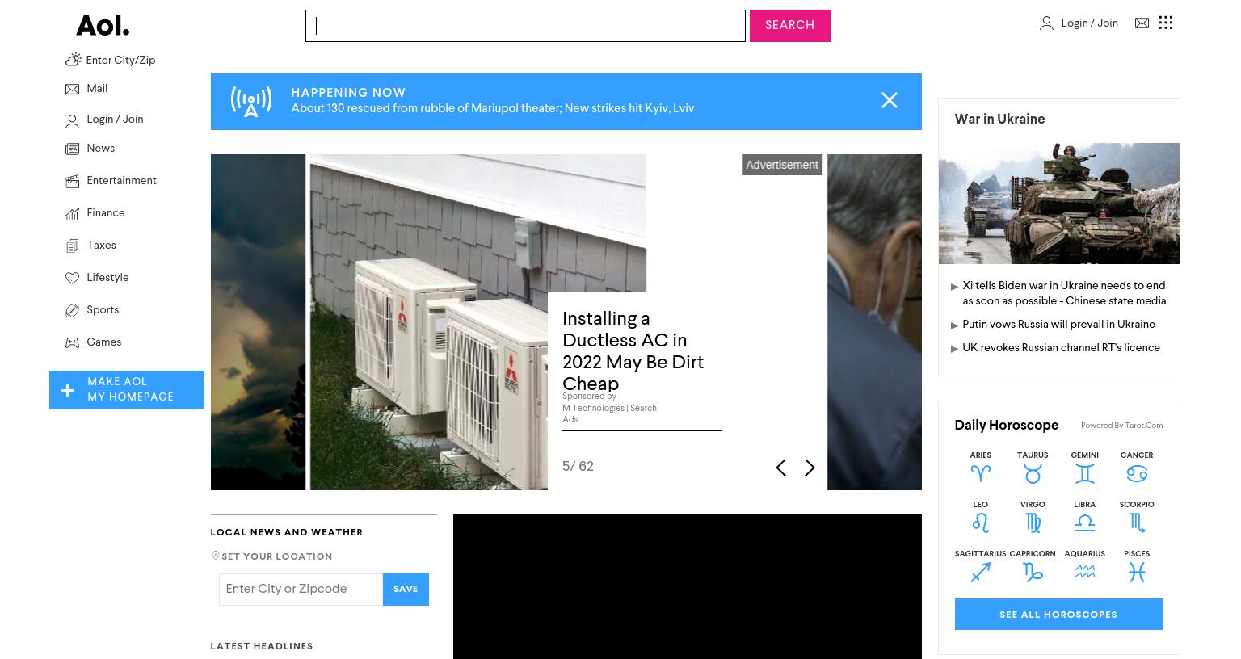Viewport: 1241px width, 659px height.
Task: Open the War in Ukraine tank photo
Action: point(1058,204)
